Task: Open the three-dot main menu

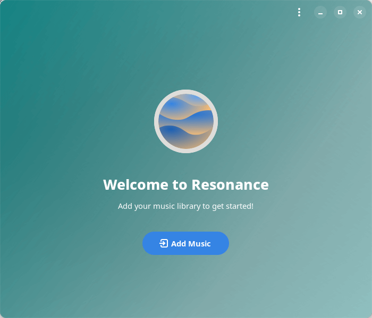Action: click(x=299, y=12)
